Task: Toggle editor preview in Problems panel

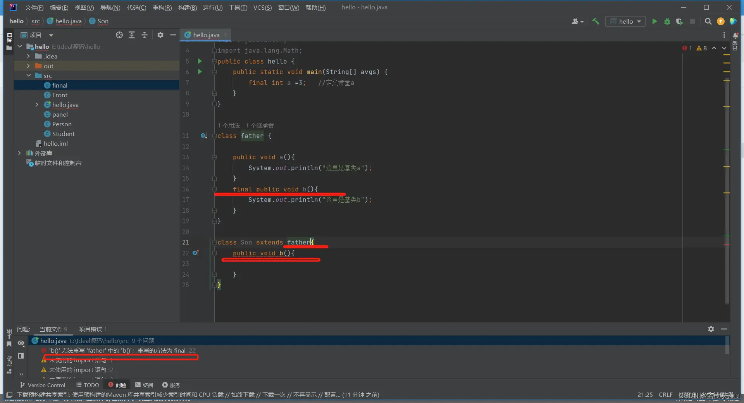Action: pos(21,356)
